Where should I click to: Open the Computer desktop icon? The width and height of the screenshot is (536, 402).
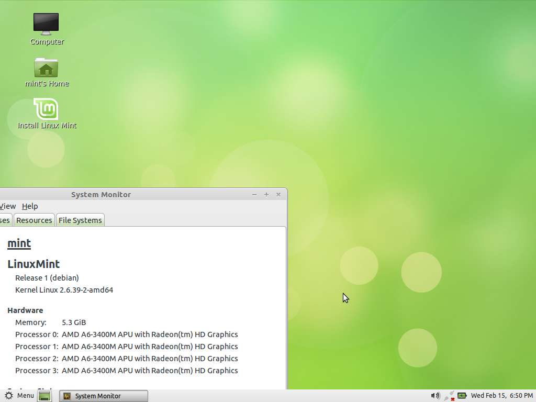click(46, 29)
